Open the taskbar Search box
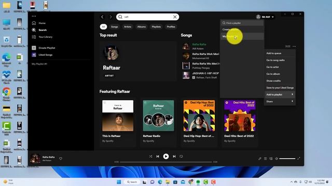This screenshot has height=186, width=332. coord(132,182)
